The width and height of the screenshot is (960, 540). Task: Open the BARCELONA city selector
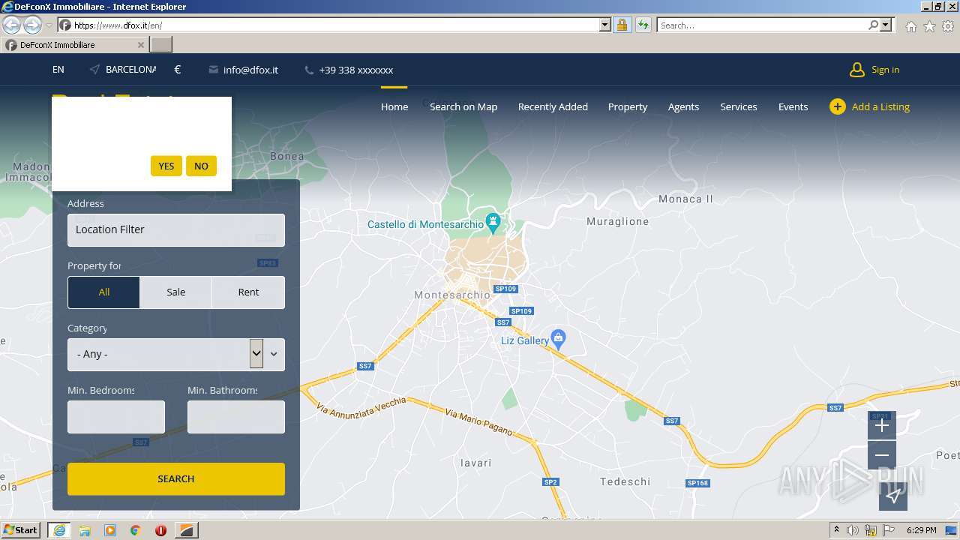tap(130, 70)
